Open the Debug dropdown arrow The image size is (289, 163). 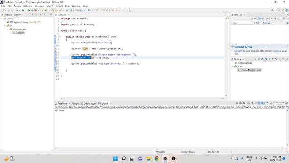tap(19, 10)
